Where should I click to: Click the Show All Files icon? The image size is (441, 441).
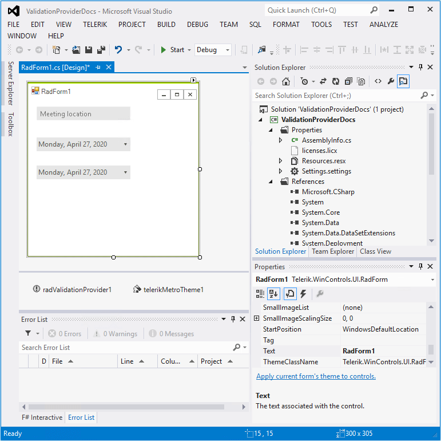click(x=361, y=82)
